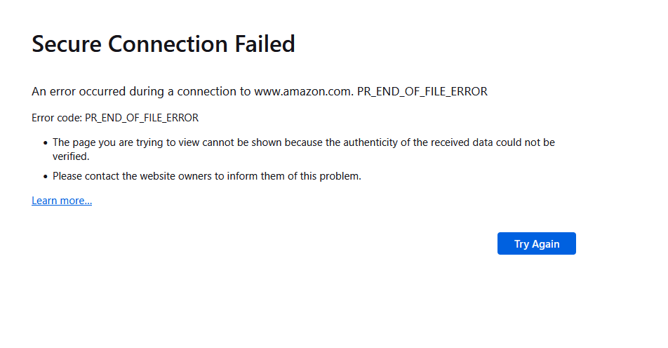This screenshot has width=668, height=348.
Task: Click the word Connection in the heading
Action: point(168,44)
